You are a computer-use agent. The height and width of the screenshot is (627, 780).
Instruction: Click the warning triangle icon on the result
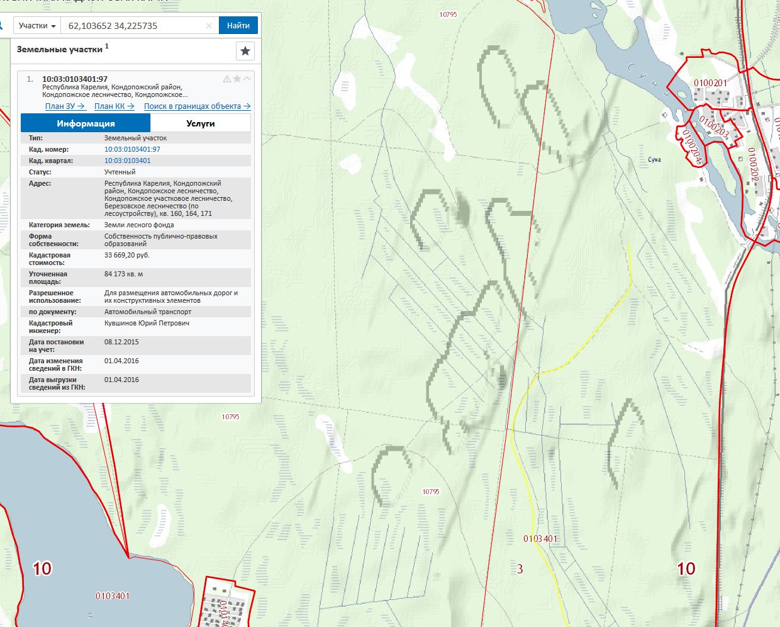click(227, 79)
